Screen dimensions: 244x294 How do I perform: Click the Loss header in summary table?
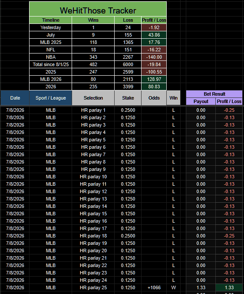[x=128, y=20]
